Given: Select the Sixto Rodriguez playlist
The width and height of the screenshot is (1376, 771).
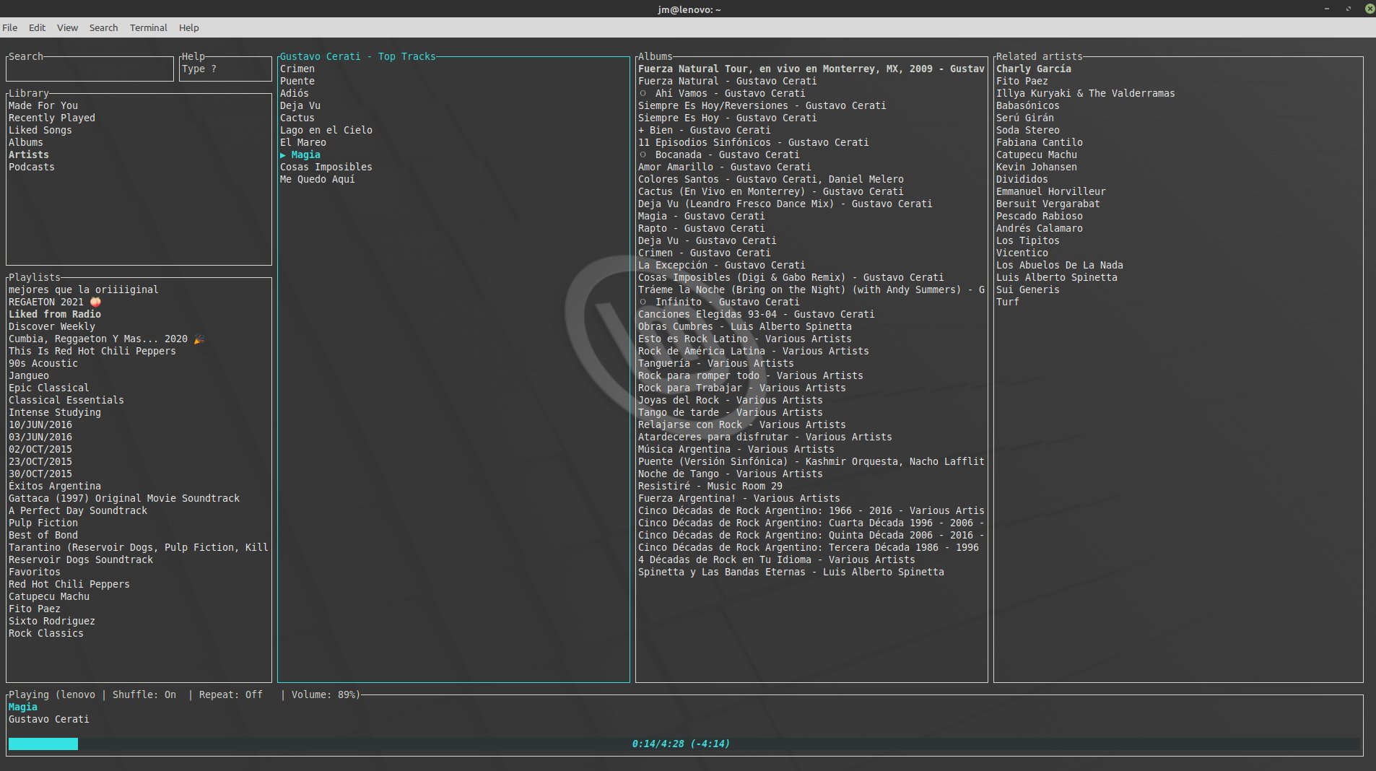Looking at the screenshot, I should click(x=52, y=621).
